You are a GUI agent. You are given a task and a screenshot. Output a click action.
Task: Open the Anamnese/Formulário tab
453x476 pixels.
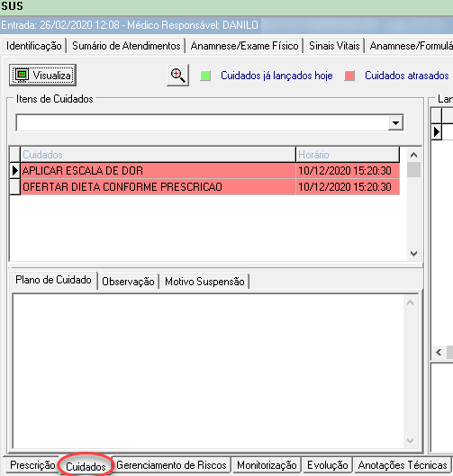pyautogui.click(x=410, y=46)
